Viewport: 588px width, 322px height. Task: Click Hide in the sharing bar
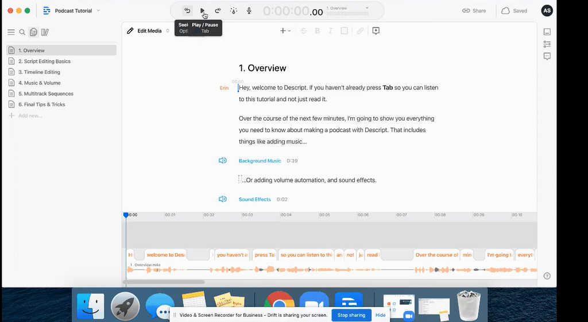[x=381, y=315]
